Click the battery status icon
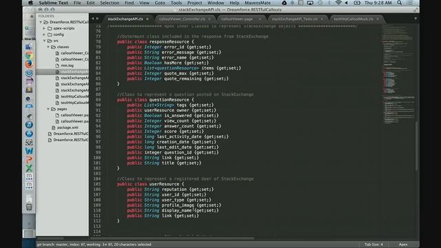 tap(357, 3)
